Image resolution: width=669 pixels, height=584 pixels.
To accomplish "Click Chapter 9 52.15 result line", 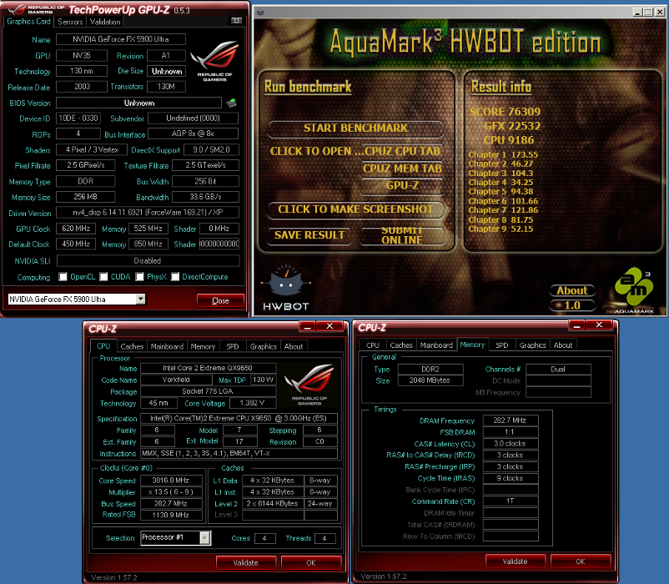I will [500, 229].
